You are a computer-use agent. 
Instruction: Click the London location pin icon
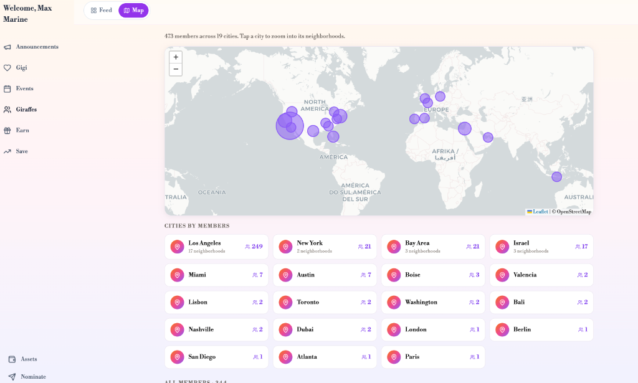(394, 329)
